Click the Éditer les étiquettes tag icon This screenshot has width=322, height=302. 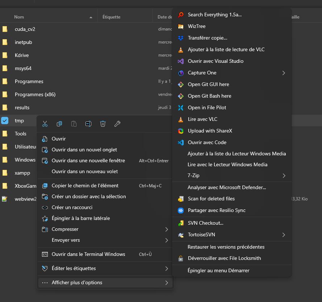tap(45, 269)
